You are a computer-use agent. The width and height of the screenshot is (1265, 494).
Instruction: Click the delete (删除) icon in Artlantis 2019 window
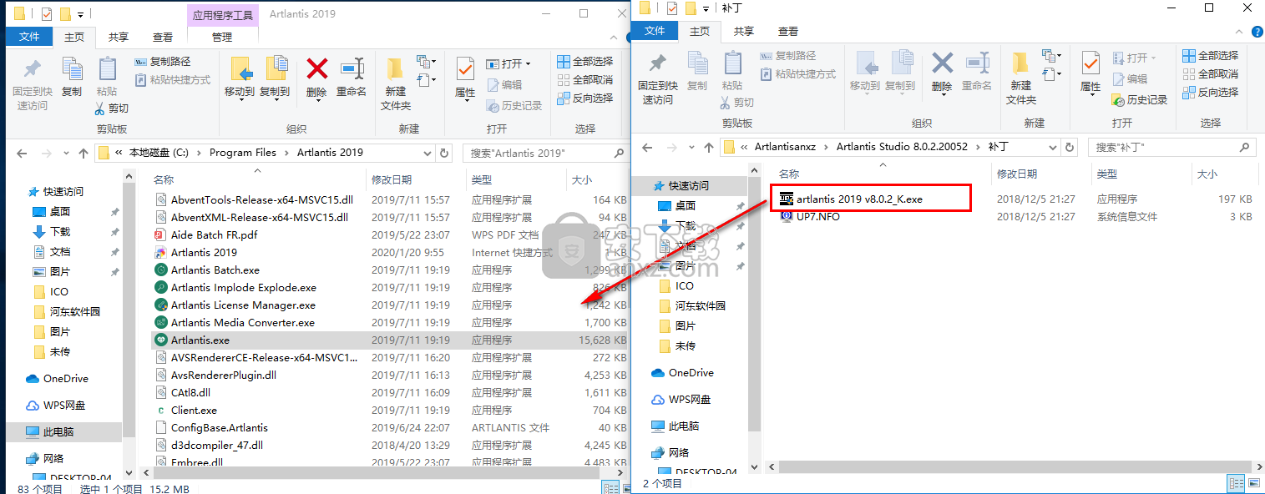(317, 68)
